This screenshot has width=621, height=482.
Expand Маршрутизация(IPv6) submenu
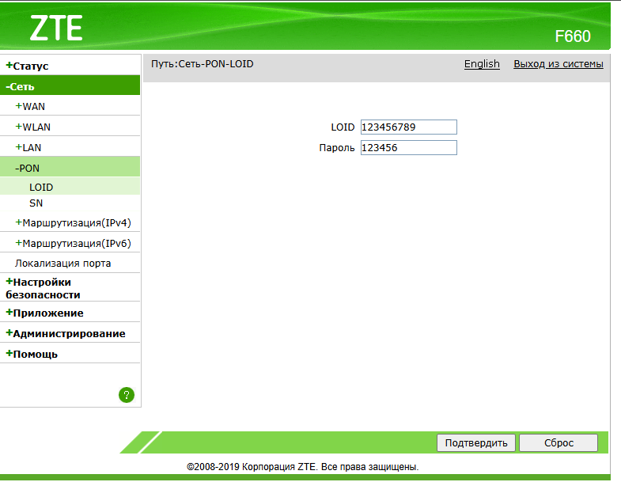74,244
